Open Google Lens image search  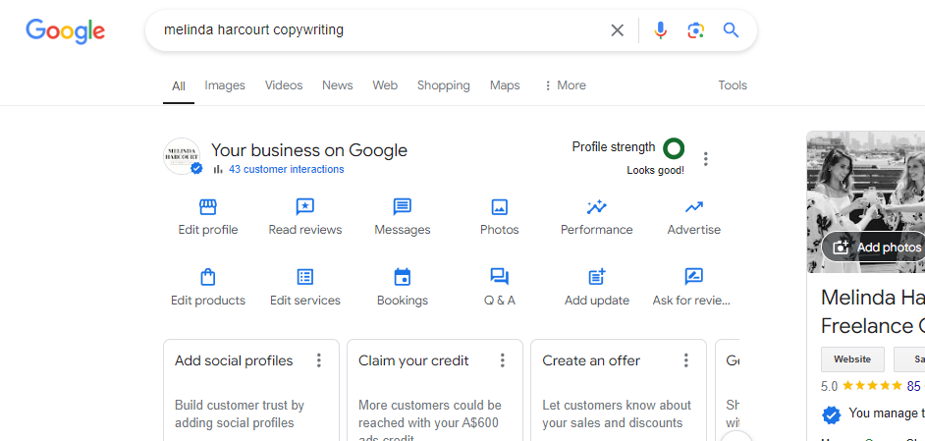click(x=695, y=30)
